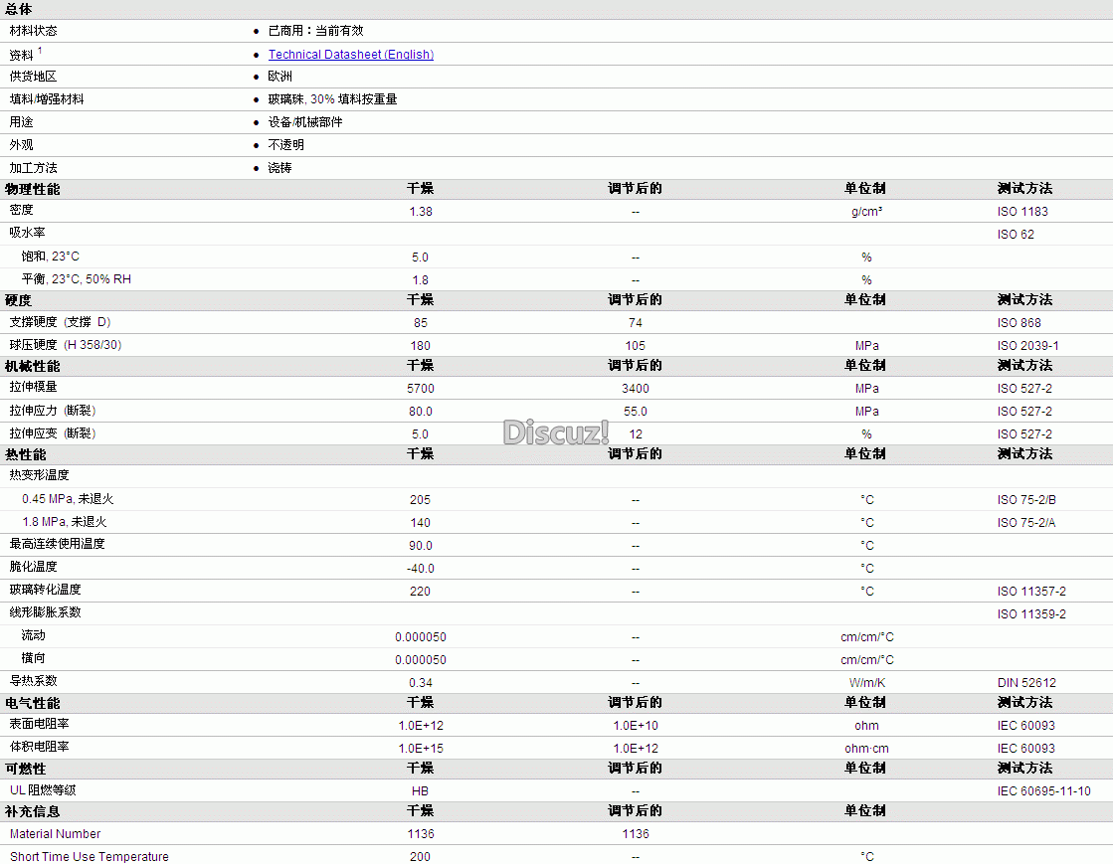1113x864 pixels.
Task: Click the 补充信息 section header
Action: [33, 811]
